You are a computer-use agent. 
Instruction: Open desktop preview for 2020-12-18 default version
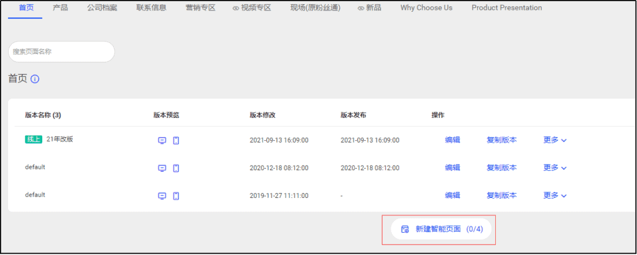(x=162, y=168)
